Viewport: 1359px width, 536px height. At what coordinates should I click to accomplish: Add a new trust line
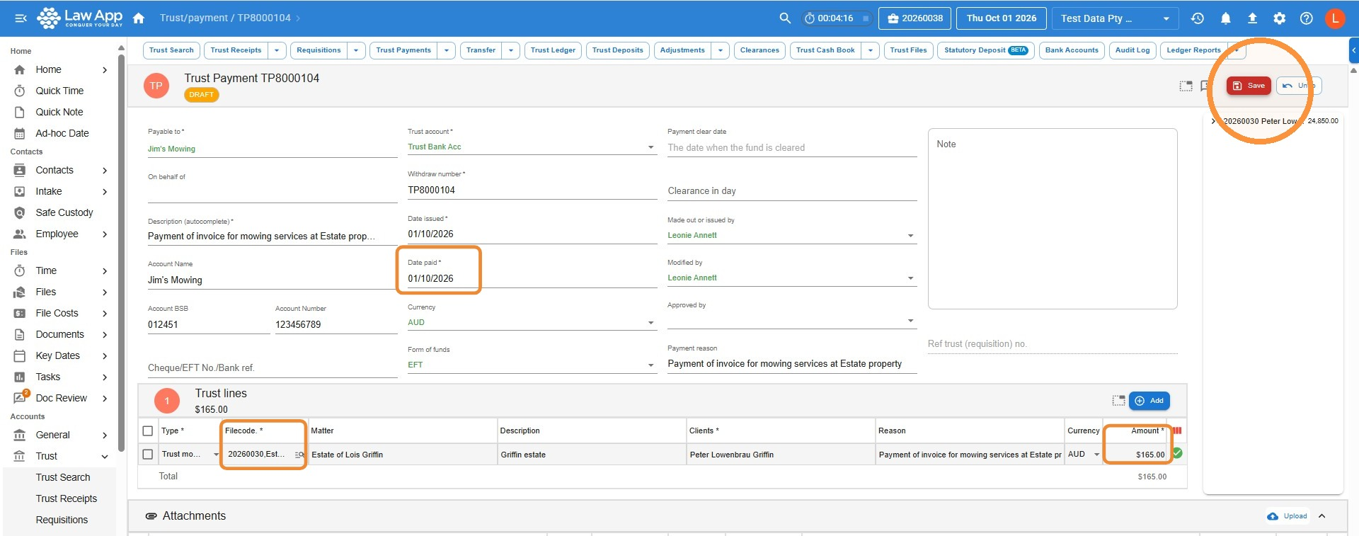click(x=1149, y=401)
